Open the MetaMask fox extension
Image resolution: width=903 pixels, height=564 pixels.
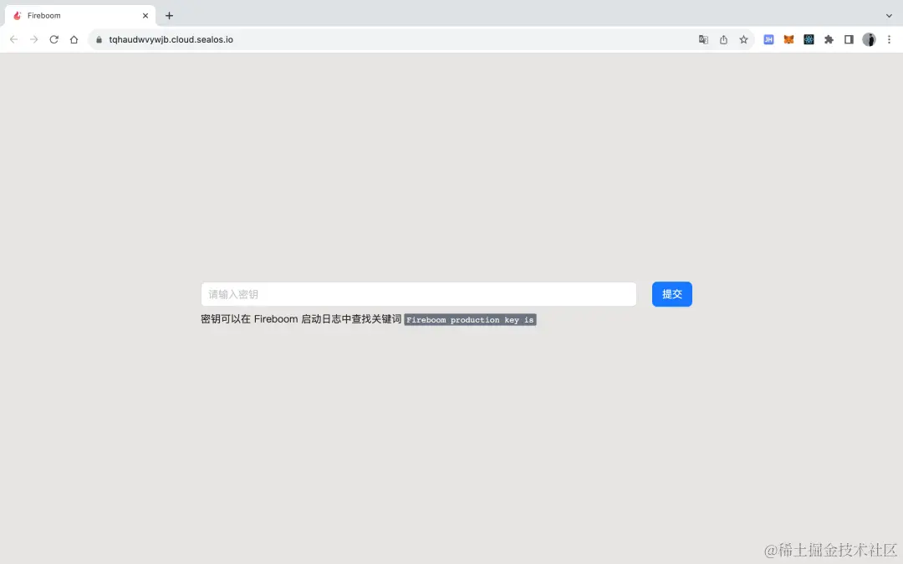point(788,40)
